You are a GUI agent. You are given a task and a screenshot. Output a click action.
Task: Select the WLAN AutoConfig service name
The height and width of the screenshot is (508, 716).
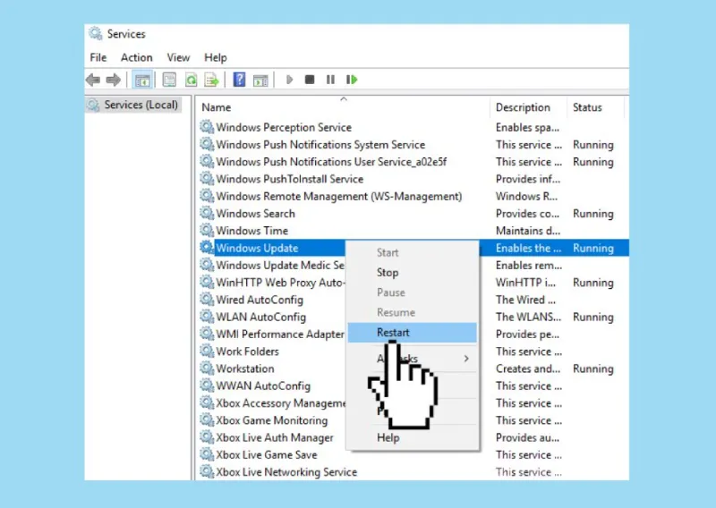tap(260, 317)
